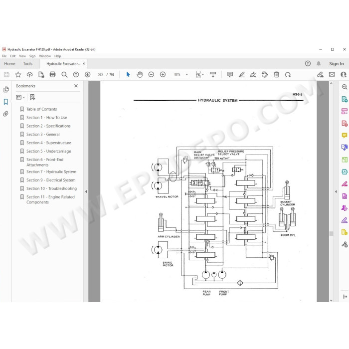
Task: Click the scroll down arrow of document
Action: (331, 300)
